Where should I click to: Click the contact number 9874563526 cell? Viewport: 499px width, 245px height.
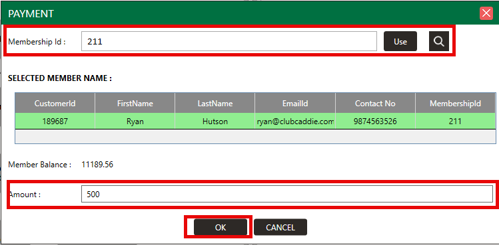click(x=375, y=122)
